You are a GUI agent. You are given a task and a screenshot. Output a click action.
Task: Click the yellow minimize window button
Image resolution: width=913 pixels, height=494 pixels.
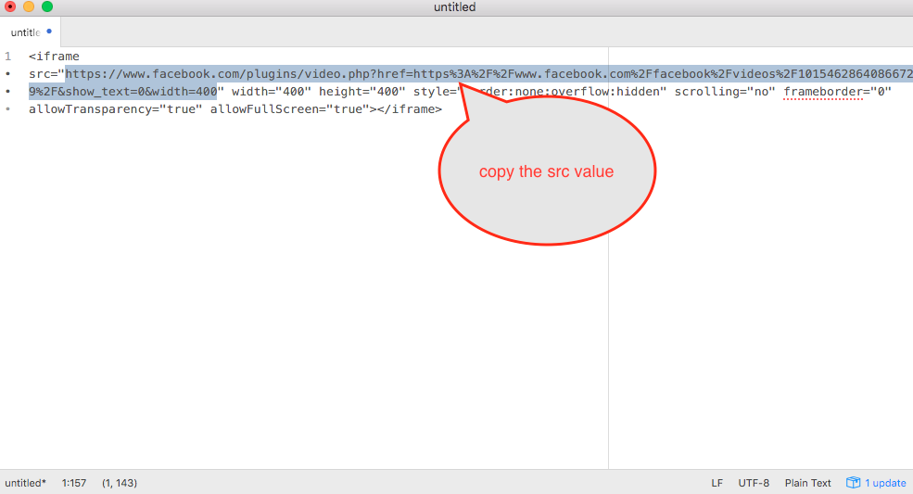point(29,7)
